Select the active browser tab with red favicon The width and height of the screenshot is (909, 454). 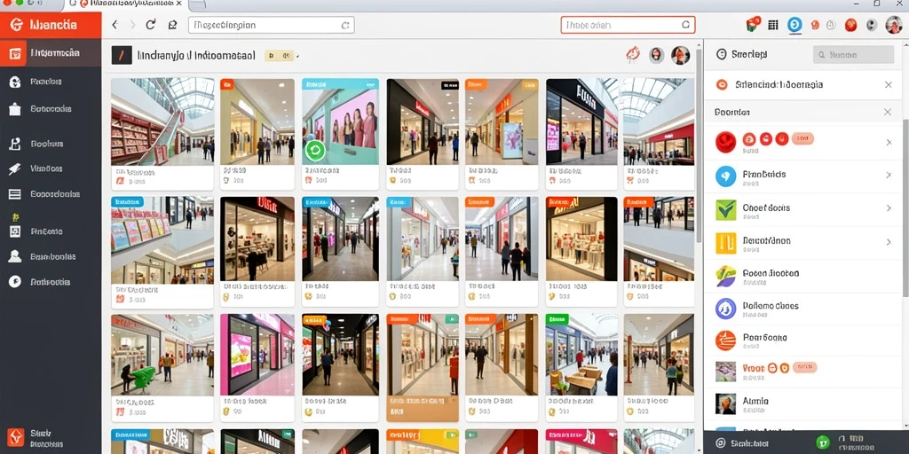point(124,4)
